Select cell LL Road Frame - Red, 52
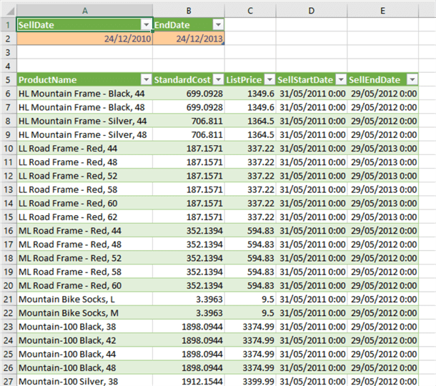The image size is (436, 386). tap(85, 176)
